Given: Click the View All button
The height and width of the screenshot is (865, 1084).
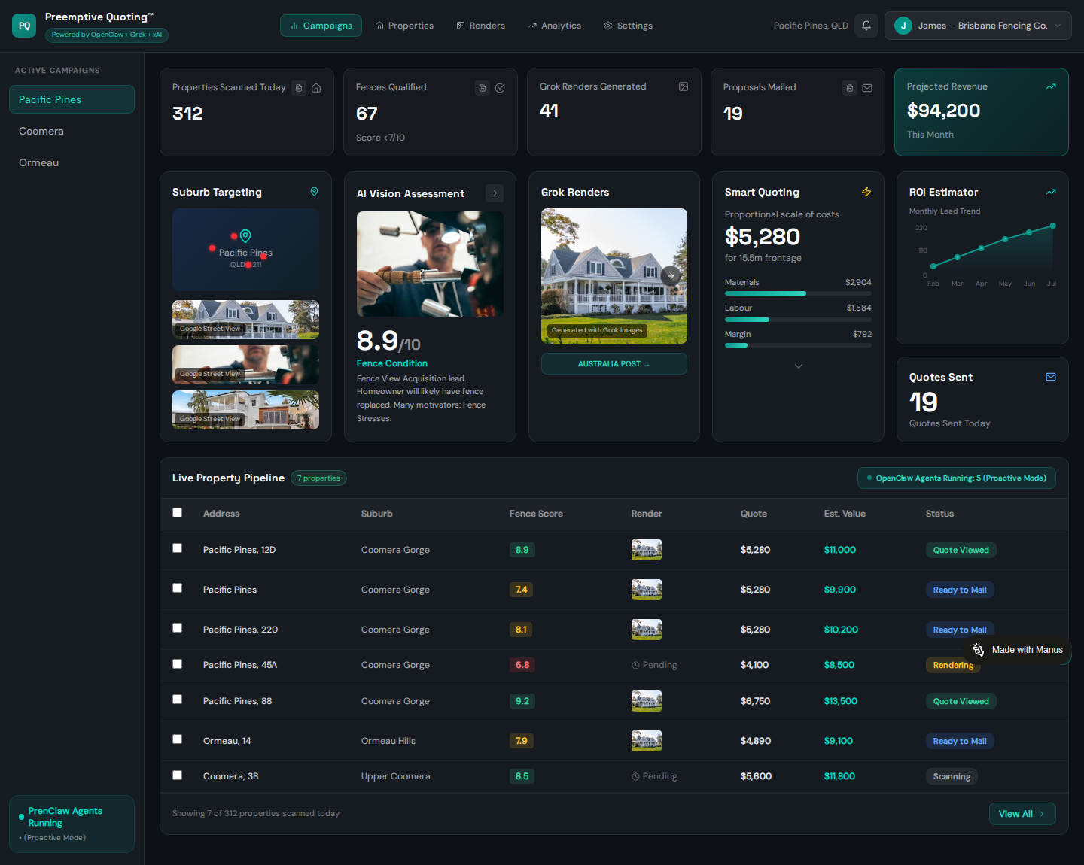Looking at the screenshot, I should click(1022, 814).
